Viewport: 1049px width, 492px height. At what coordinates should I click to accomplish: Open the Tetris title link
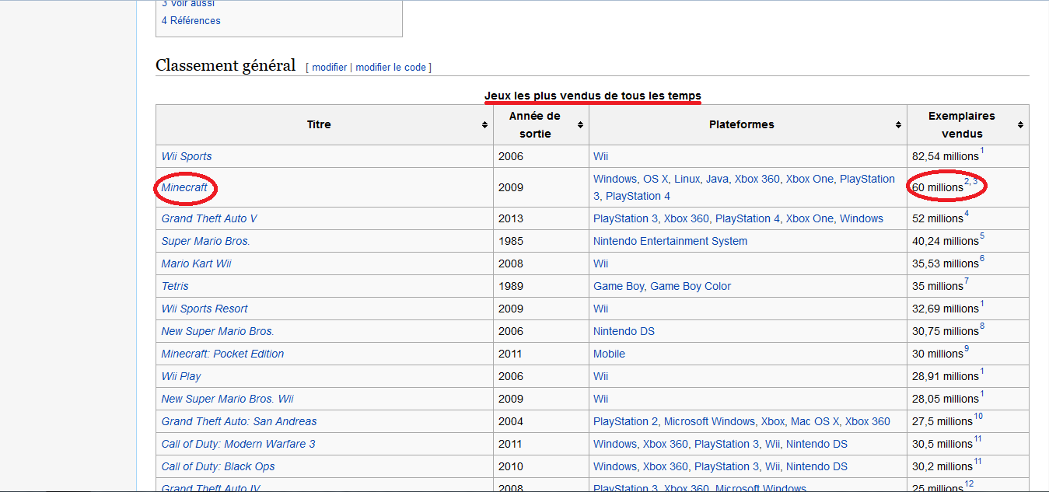tap(175, 286)
